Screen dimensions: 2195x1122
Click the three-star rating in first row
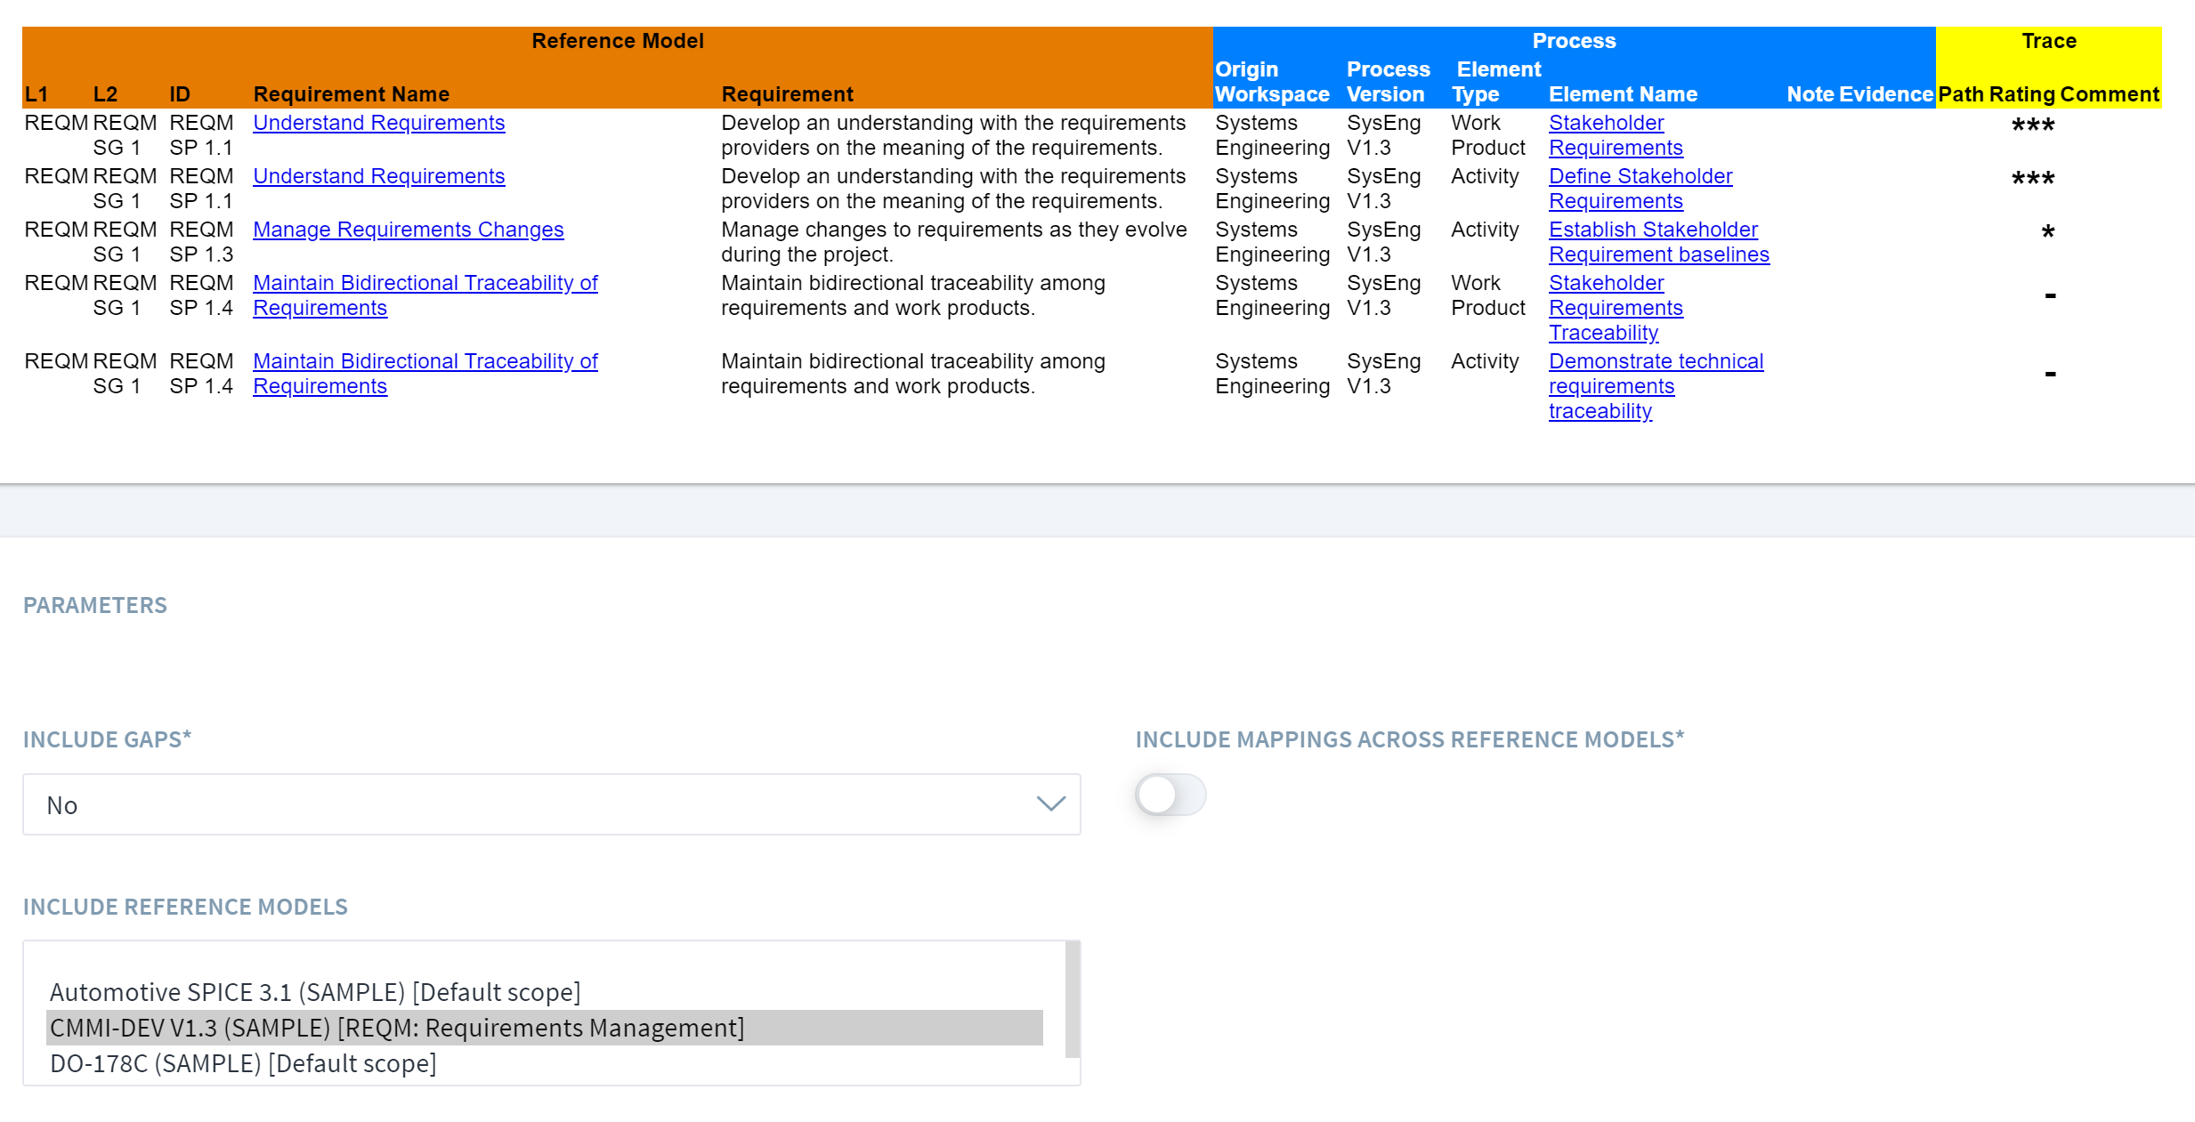tap(2033, 125)
